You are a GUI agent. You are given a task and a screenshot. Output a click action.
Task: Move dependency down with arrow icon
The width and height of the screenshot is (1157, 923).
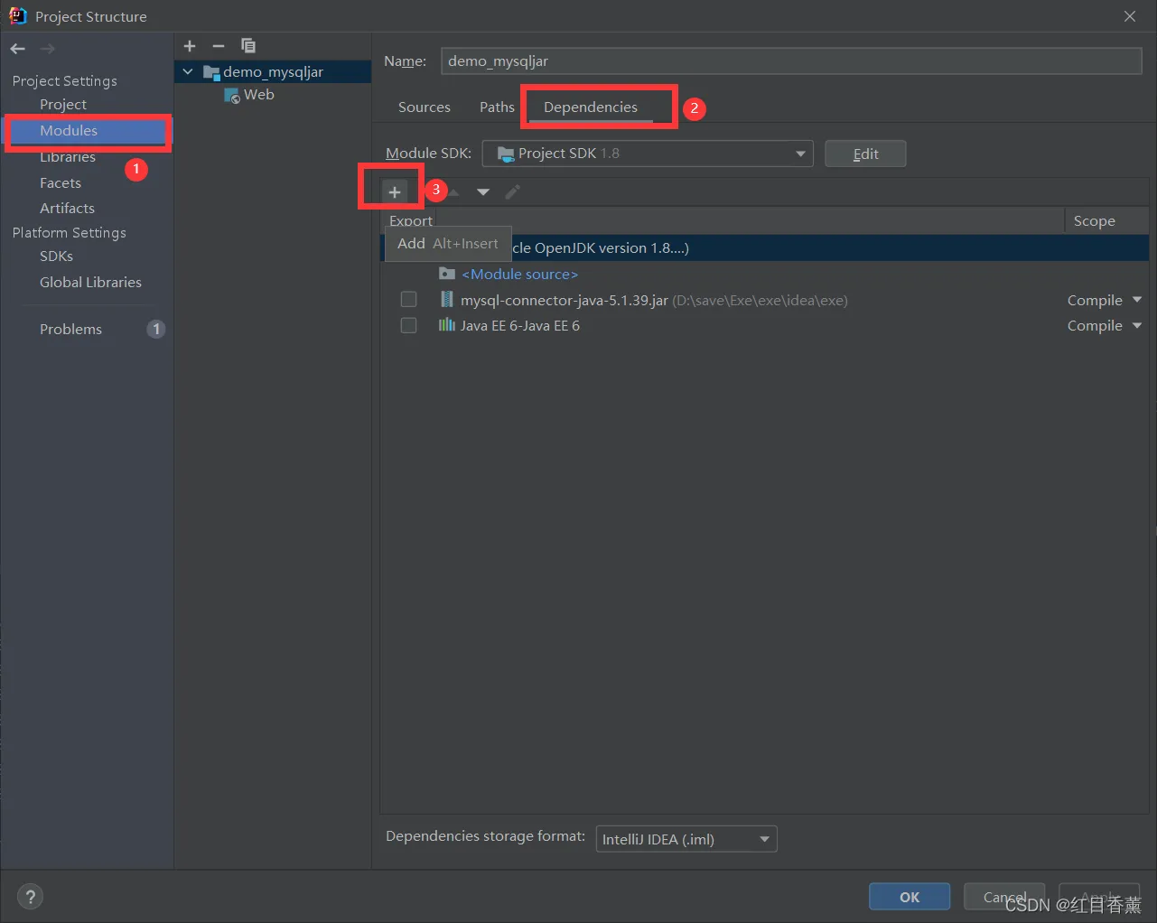[483, 191]
